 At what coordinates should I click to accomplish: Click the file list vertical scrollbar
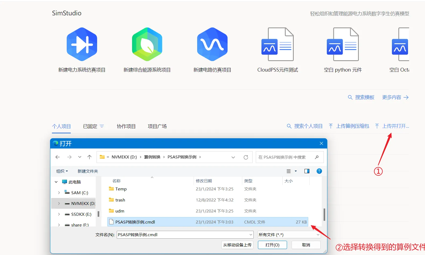pos(324,214)
